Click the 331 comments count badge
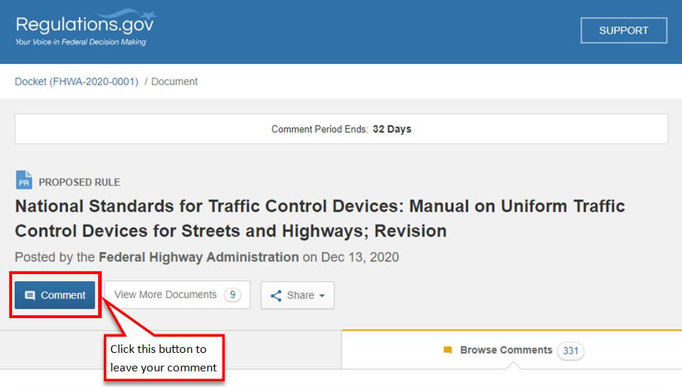This screenshot has width=682, height=387. point(570,351)
